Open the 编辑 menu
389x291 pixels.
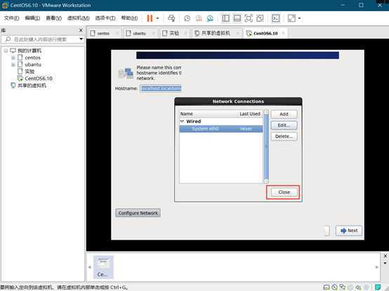(32, 18)
